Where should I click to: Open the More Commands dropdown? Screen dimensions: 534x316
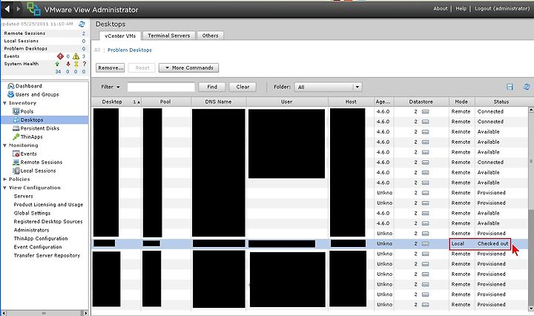[188, 68]
